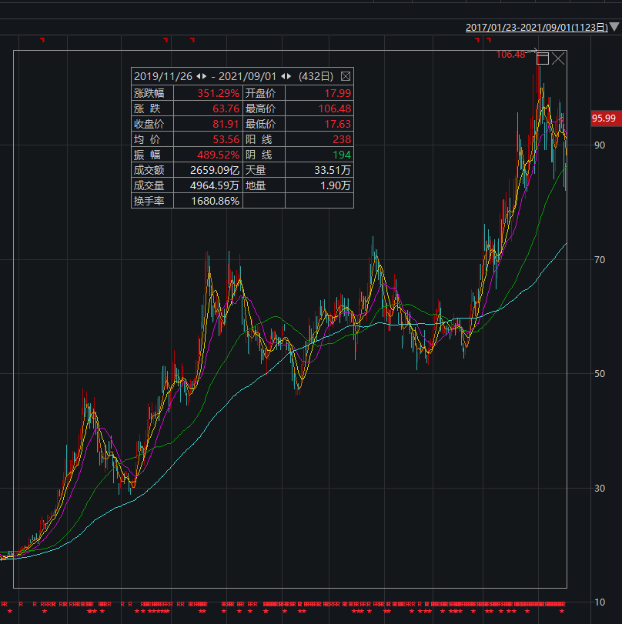Move the 2021/09/01 end date earlier

(x=283, y=76)
